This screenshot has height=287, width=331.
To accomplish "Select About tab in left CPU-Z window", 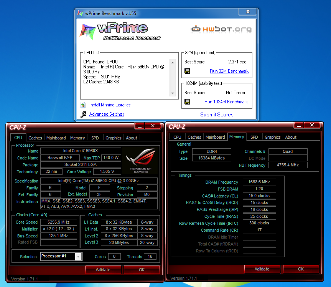I will [132, 138].
